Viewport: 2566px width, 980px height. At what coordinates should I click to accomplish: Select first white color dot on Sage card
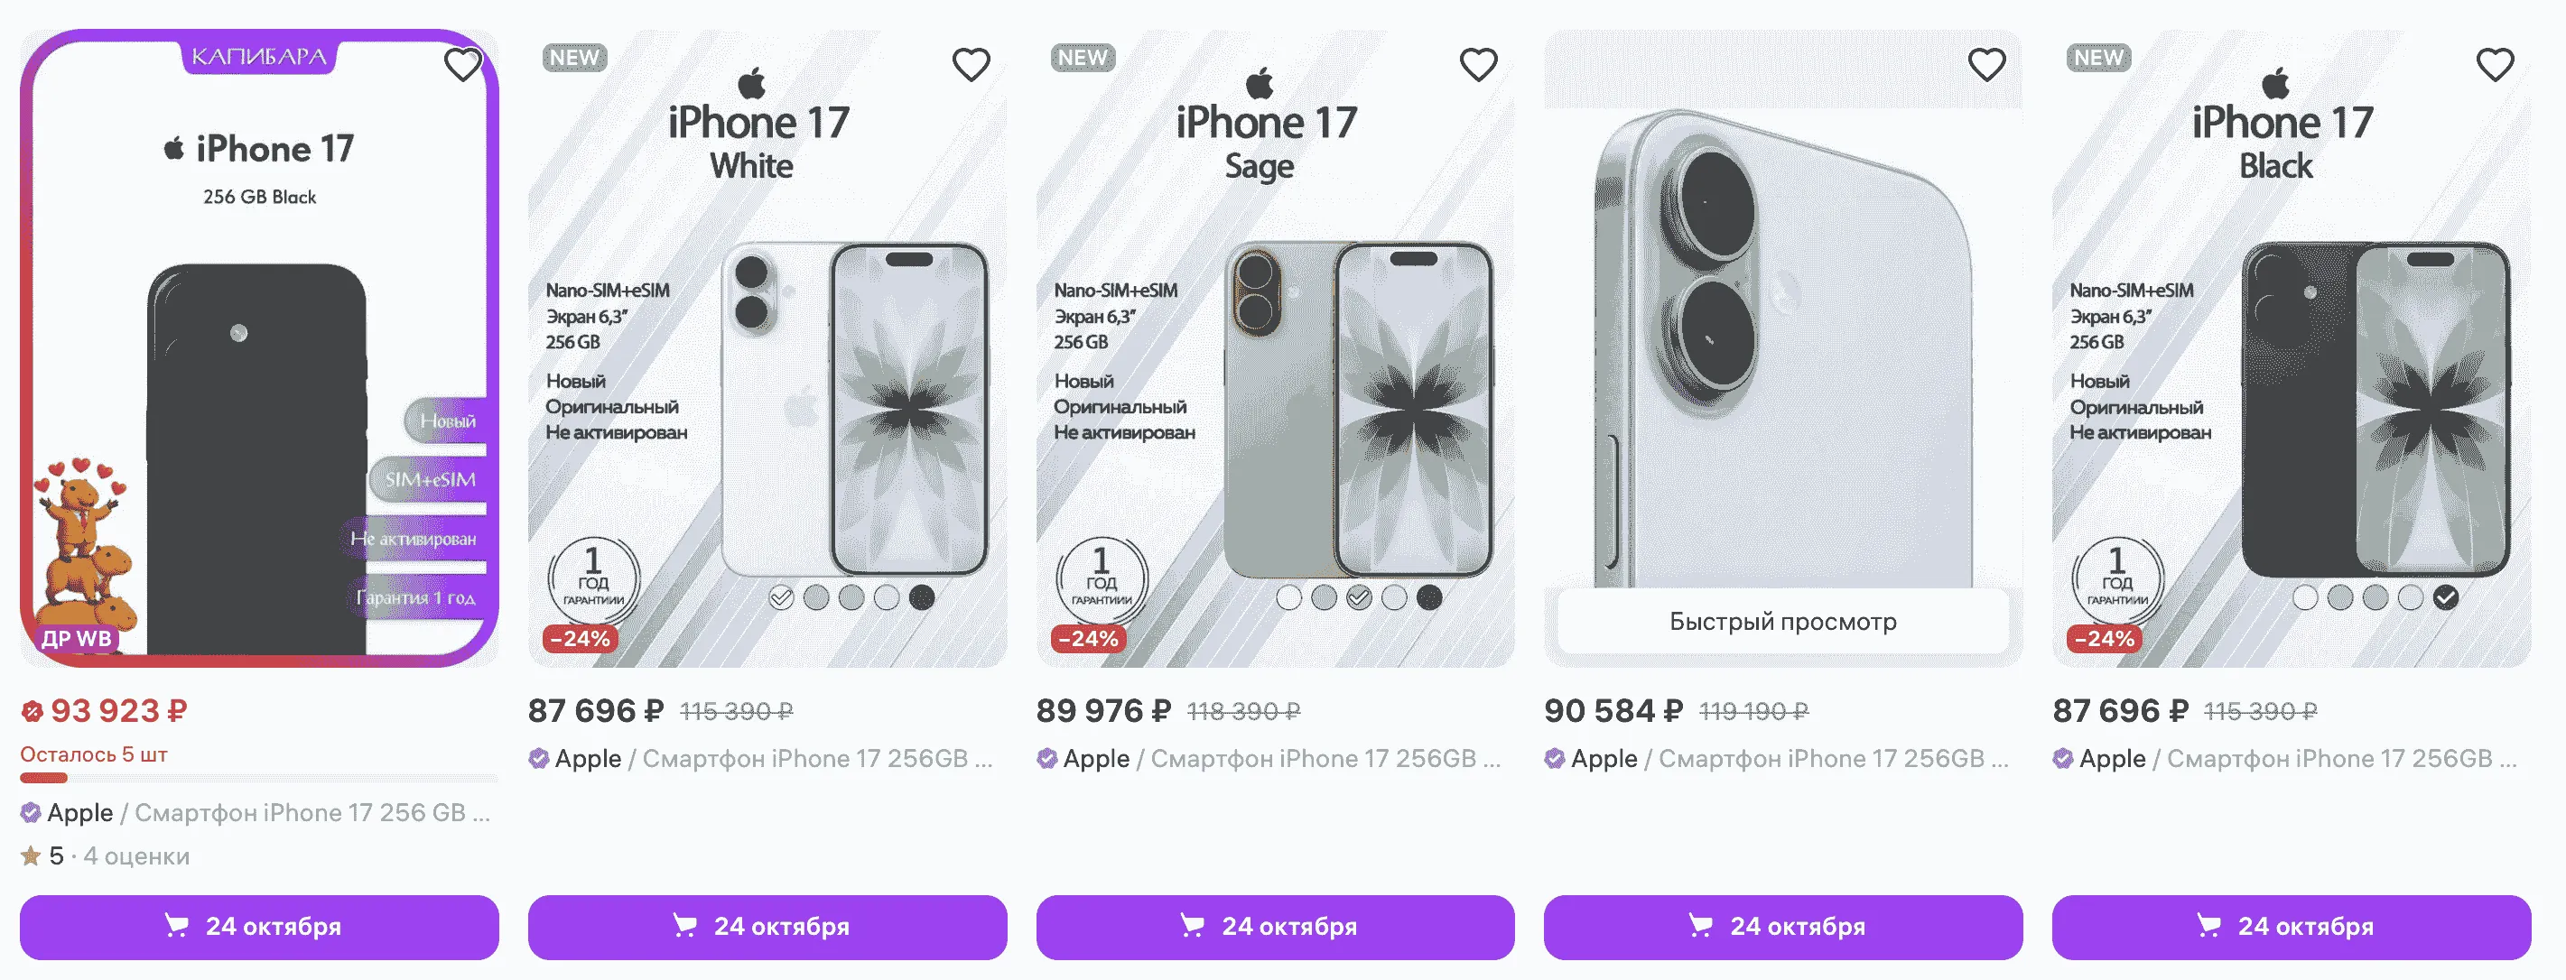[1289, 597]
